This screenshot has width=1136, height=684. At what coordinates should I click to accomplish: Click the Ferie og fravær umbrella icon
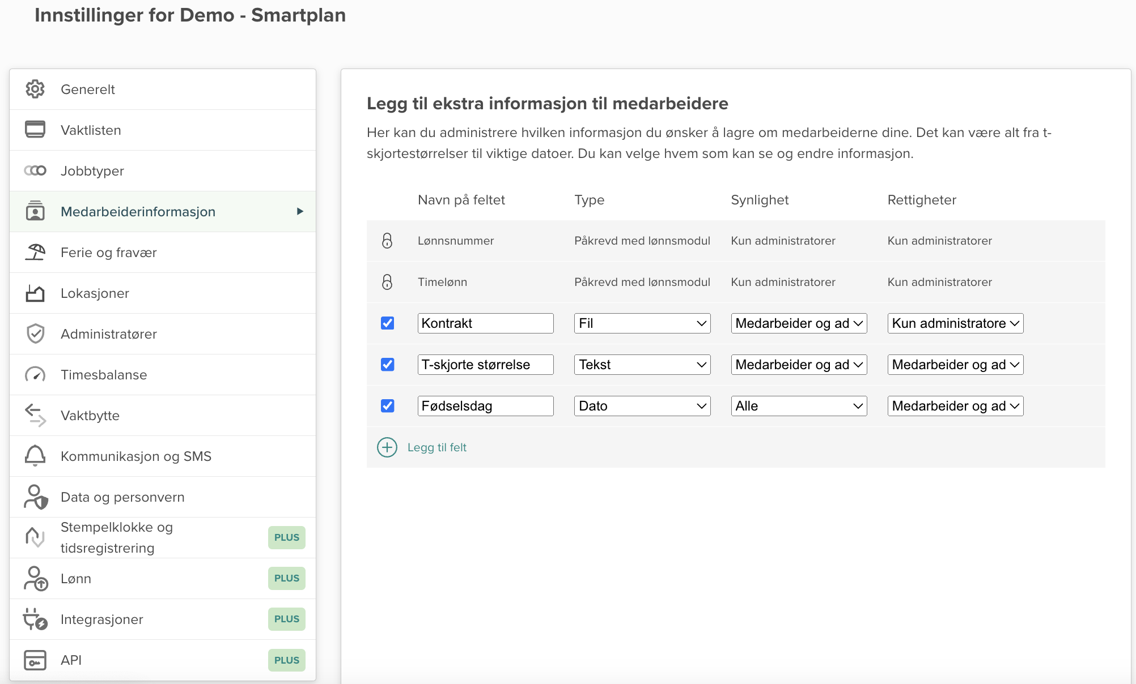tap(35, 252)
